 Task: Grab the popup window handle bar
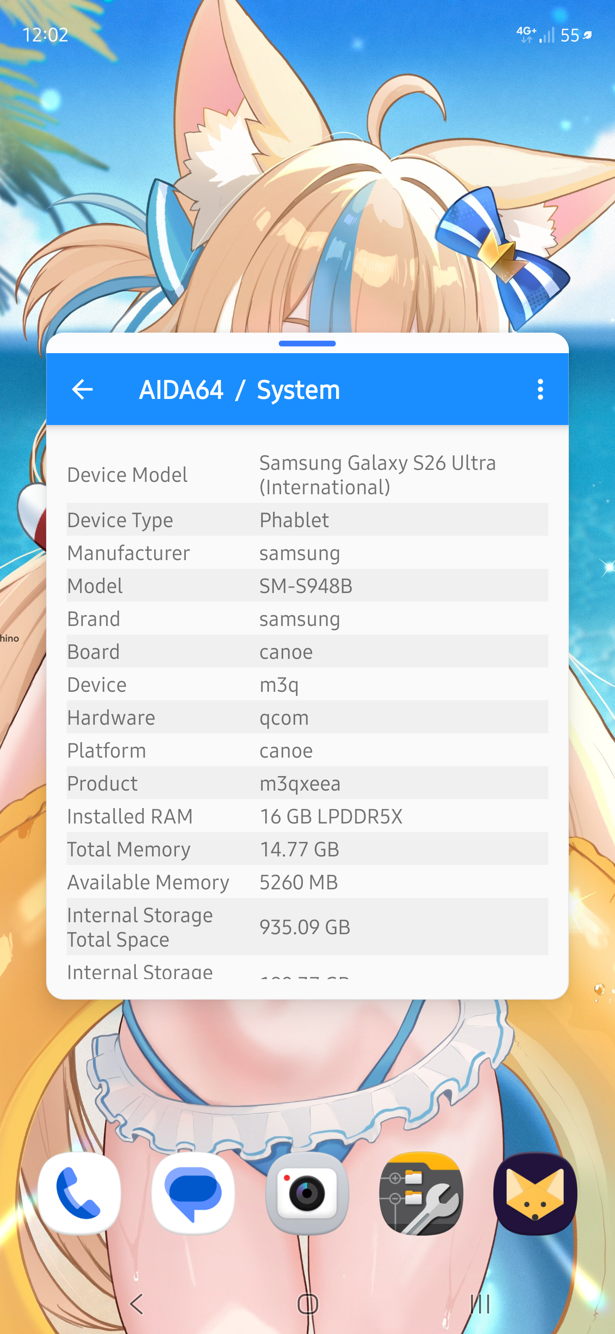(x=307, y=343)
